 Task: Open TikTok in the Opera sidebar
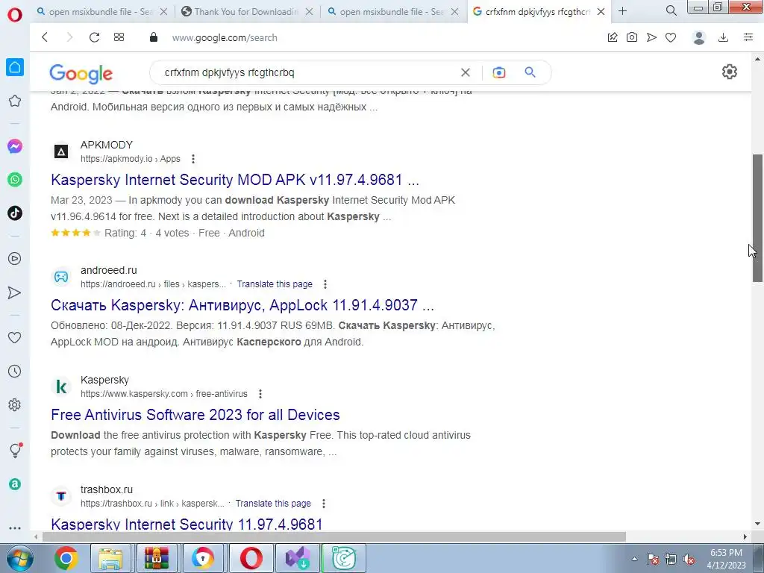(x=15, y=213)
